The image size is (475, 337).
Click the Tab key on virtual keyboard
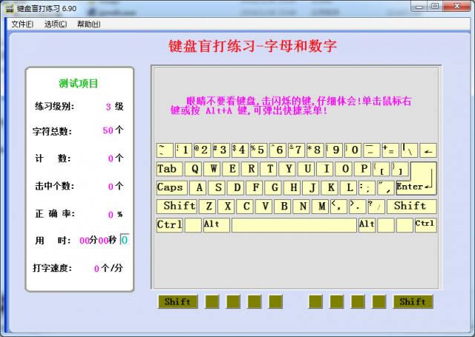click(167, 169)
